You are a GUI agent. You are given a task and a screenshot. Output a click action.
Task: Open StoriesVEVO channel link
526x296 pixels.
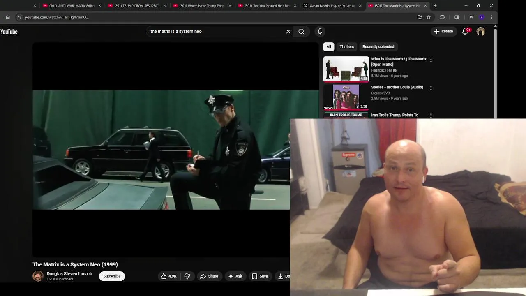pos(381,93)
